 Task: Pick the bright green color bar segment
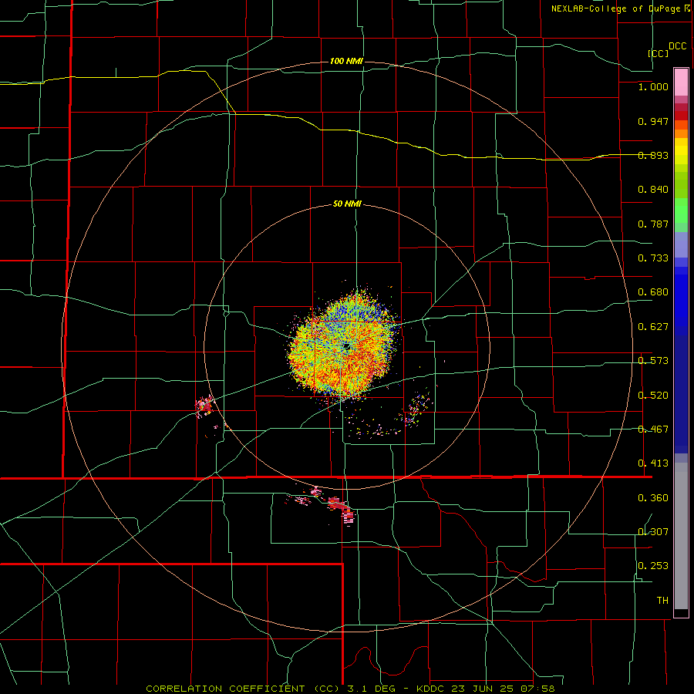click(x=681, y=211)
